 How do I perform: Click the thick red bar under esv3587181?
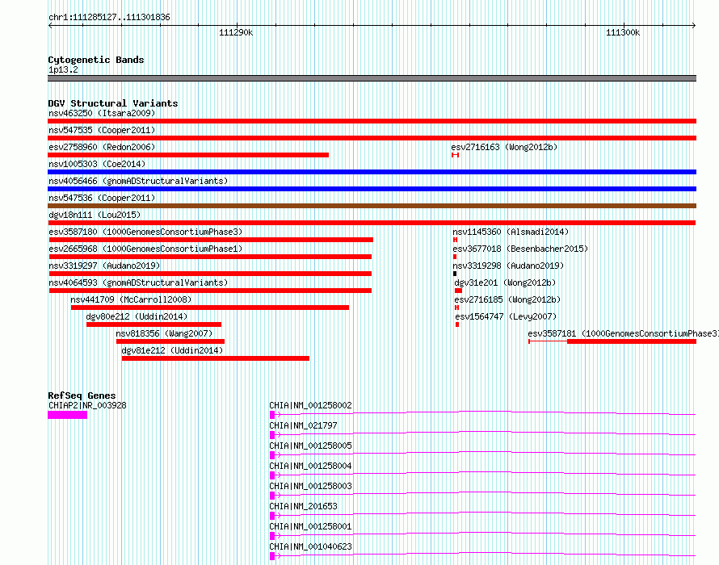(632, 341)
